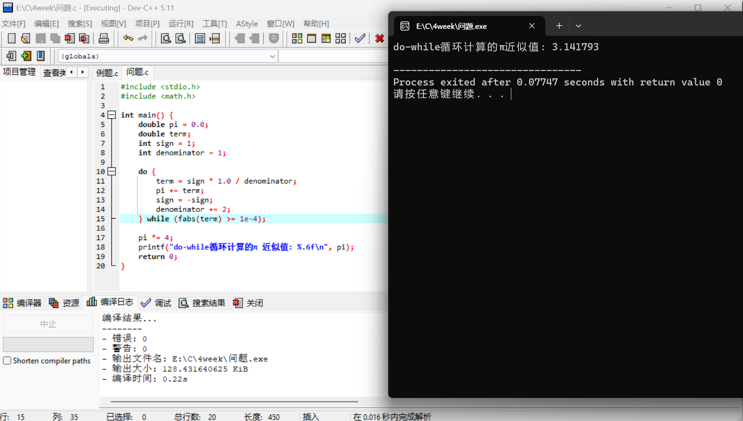This screenshot has width=743, height=421.
Task: Click the right arrow of the side panel tabs
Action: 83,72
